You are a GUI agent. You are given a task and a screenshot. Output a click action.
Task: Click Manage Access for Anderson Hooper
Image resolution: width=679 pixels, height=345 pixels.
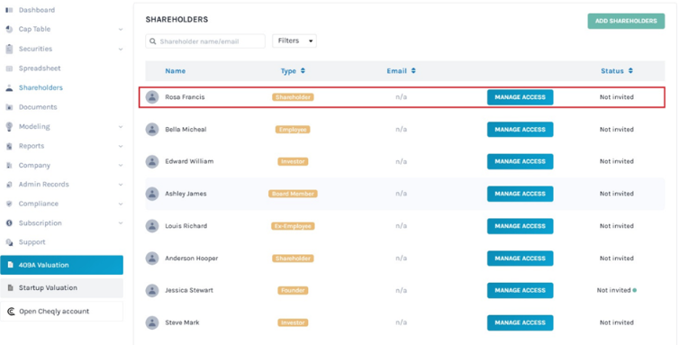pyautogui.click(x=521, y=259)
